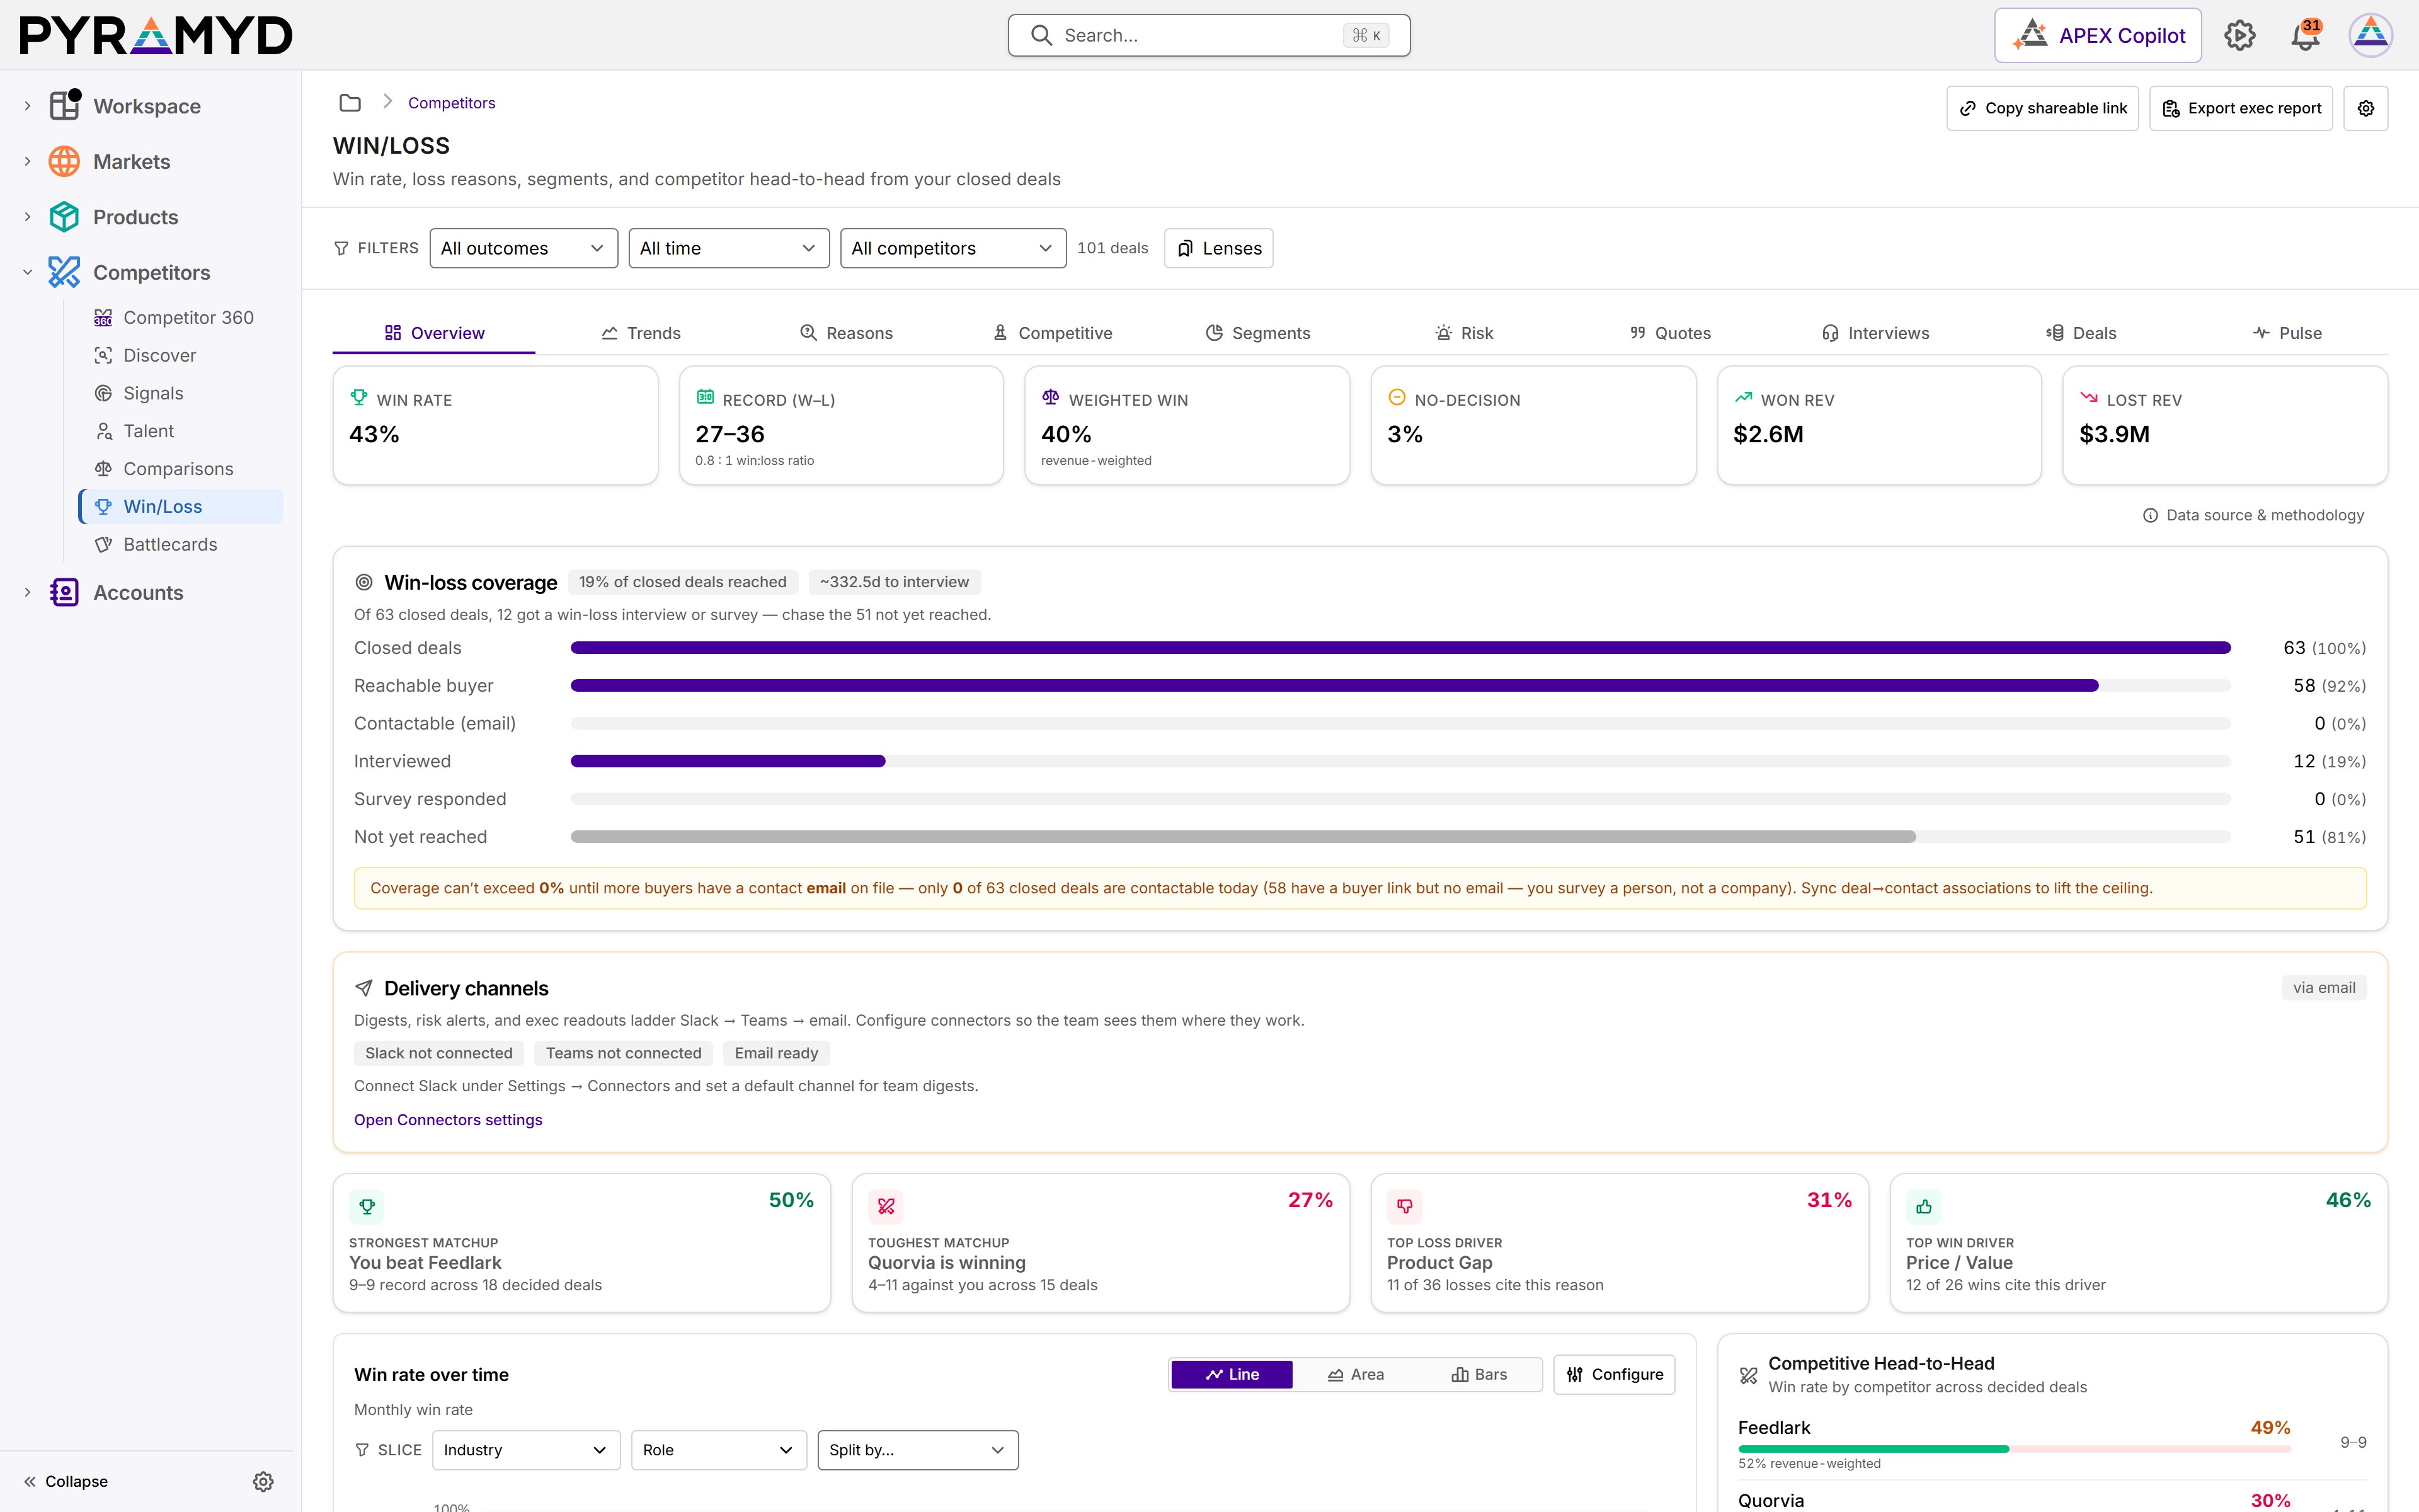The width and height of the screenshot is (2419, 1512).
Task: Click Open Connectors settings link
Action: (x=448, y=1120)
